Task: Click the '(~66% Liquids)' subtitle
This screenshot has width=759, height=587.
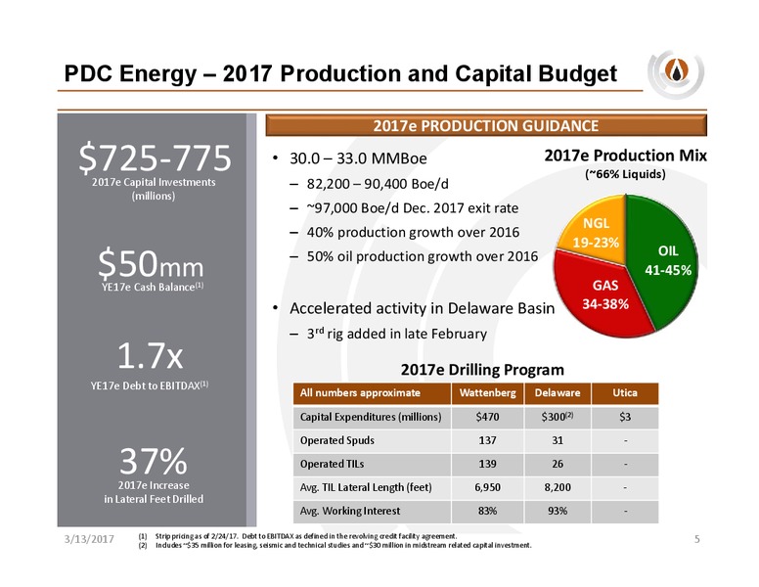Action: (625, 174)
